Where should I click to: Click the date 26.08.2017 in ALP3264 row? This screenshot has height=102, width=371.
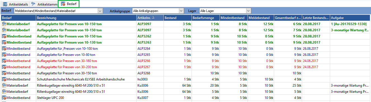(311, 49)
